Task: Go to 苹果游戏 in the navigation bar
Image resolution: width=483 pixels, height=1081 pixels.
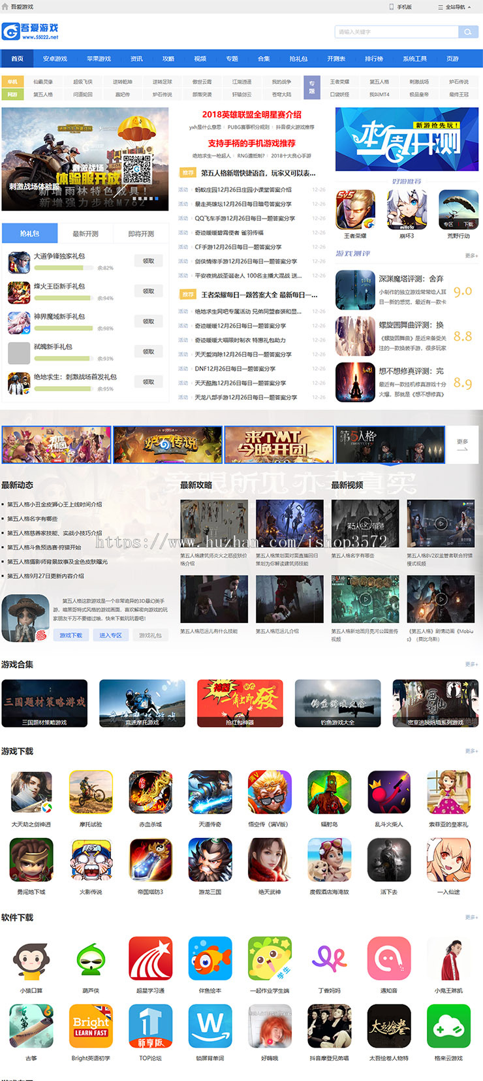Action: (99, 59)
